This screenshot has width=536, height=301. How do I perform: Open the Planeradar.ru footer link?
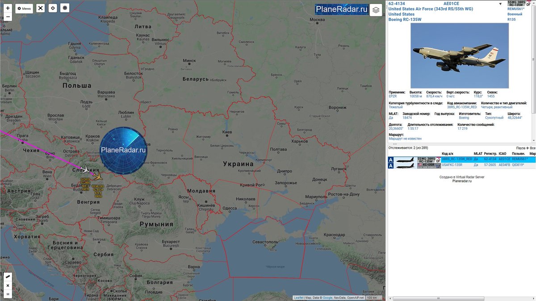pyautogui.click(x=462, y=181)
